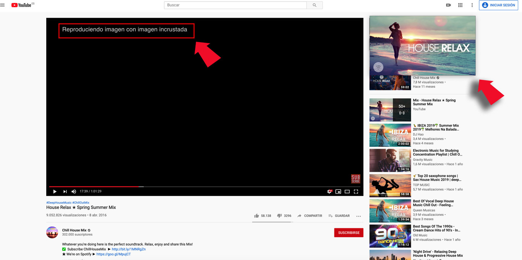Open the #DeepHouseMusic hashtag

[59, 203]
